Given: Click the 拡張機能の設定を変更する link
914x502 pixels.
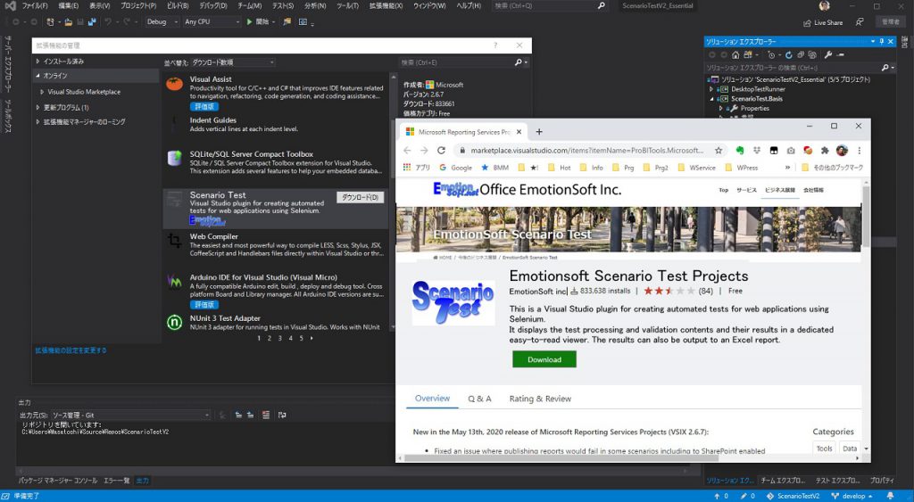Looking at the screenshot, I should [71, 350].
